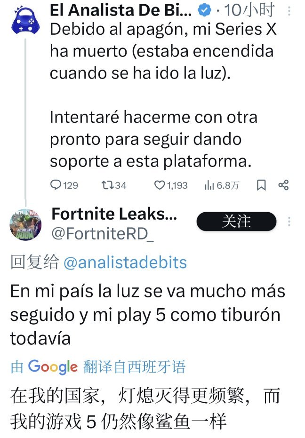Viewport: 305px width, 438px height.
Task: Bookmark the El Analista tweet
Action: coord(261,185)
